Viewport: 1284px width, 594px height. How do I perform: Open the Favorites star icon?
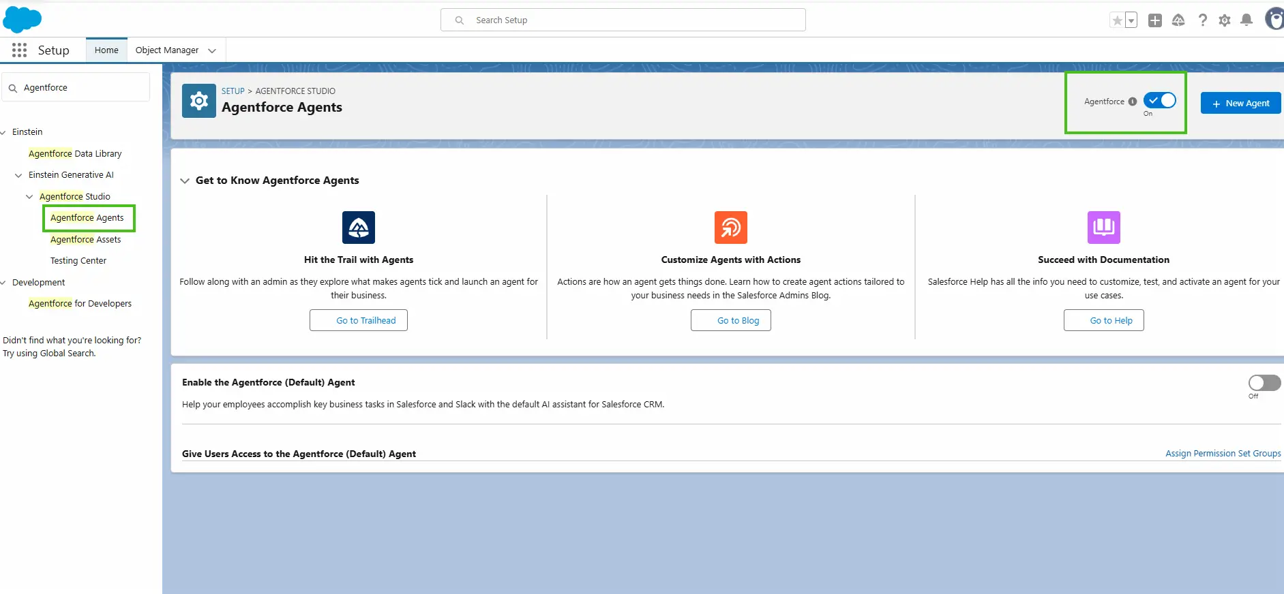(x=1117, y=20)
